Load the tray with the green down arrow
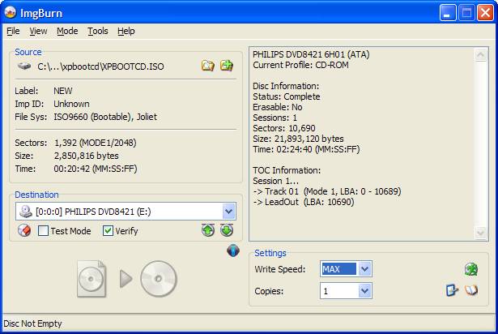 [227, 230]
